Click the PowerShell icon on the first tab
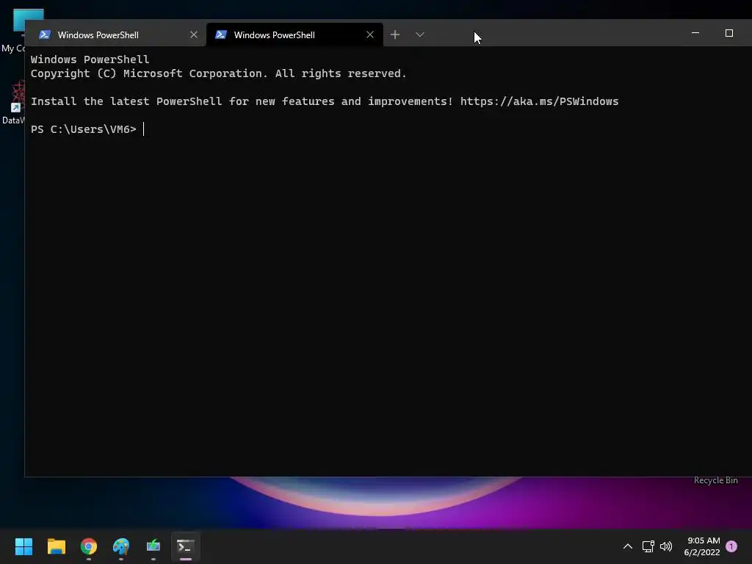752x564 pixels. (45, 35)
